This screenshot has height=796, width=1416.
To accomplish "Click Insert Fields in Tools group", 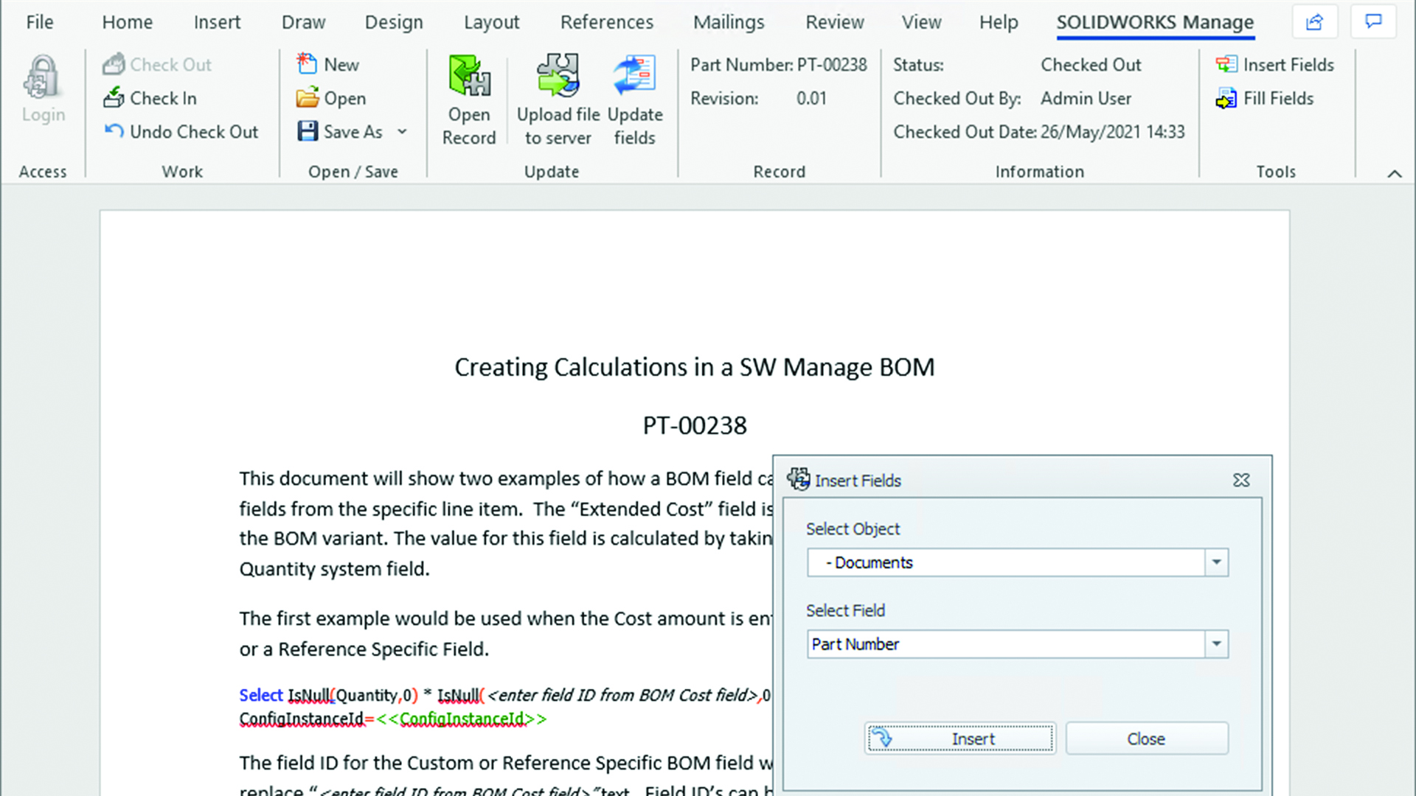I will (1275, 65).
